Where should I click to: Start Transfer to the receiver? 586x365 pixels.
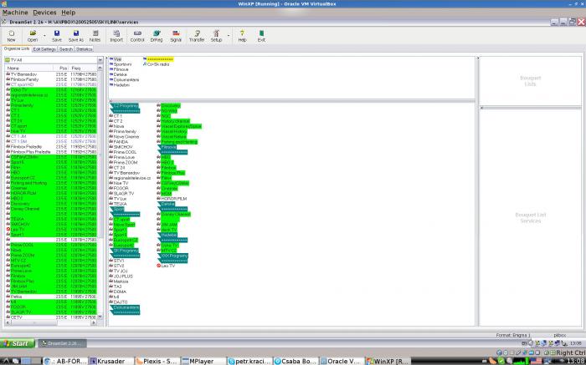[x=197, y=36]
